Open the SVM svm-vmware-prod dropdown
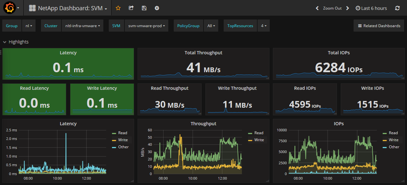Viewport: 407px width, 185px height. tap(146, 26)
